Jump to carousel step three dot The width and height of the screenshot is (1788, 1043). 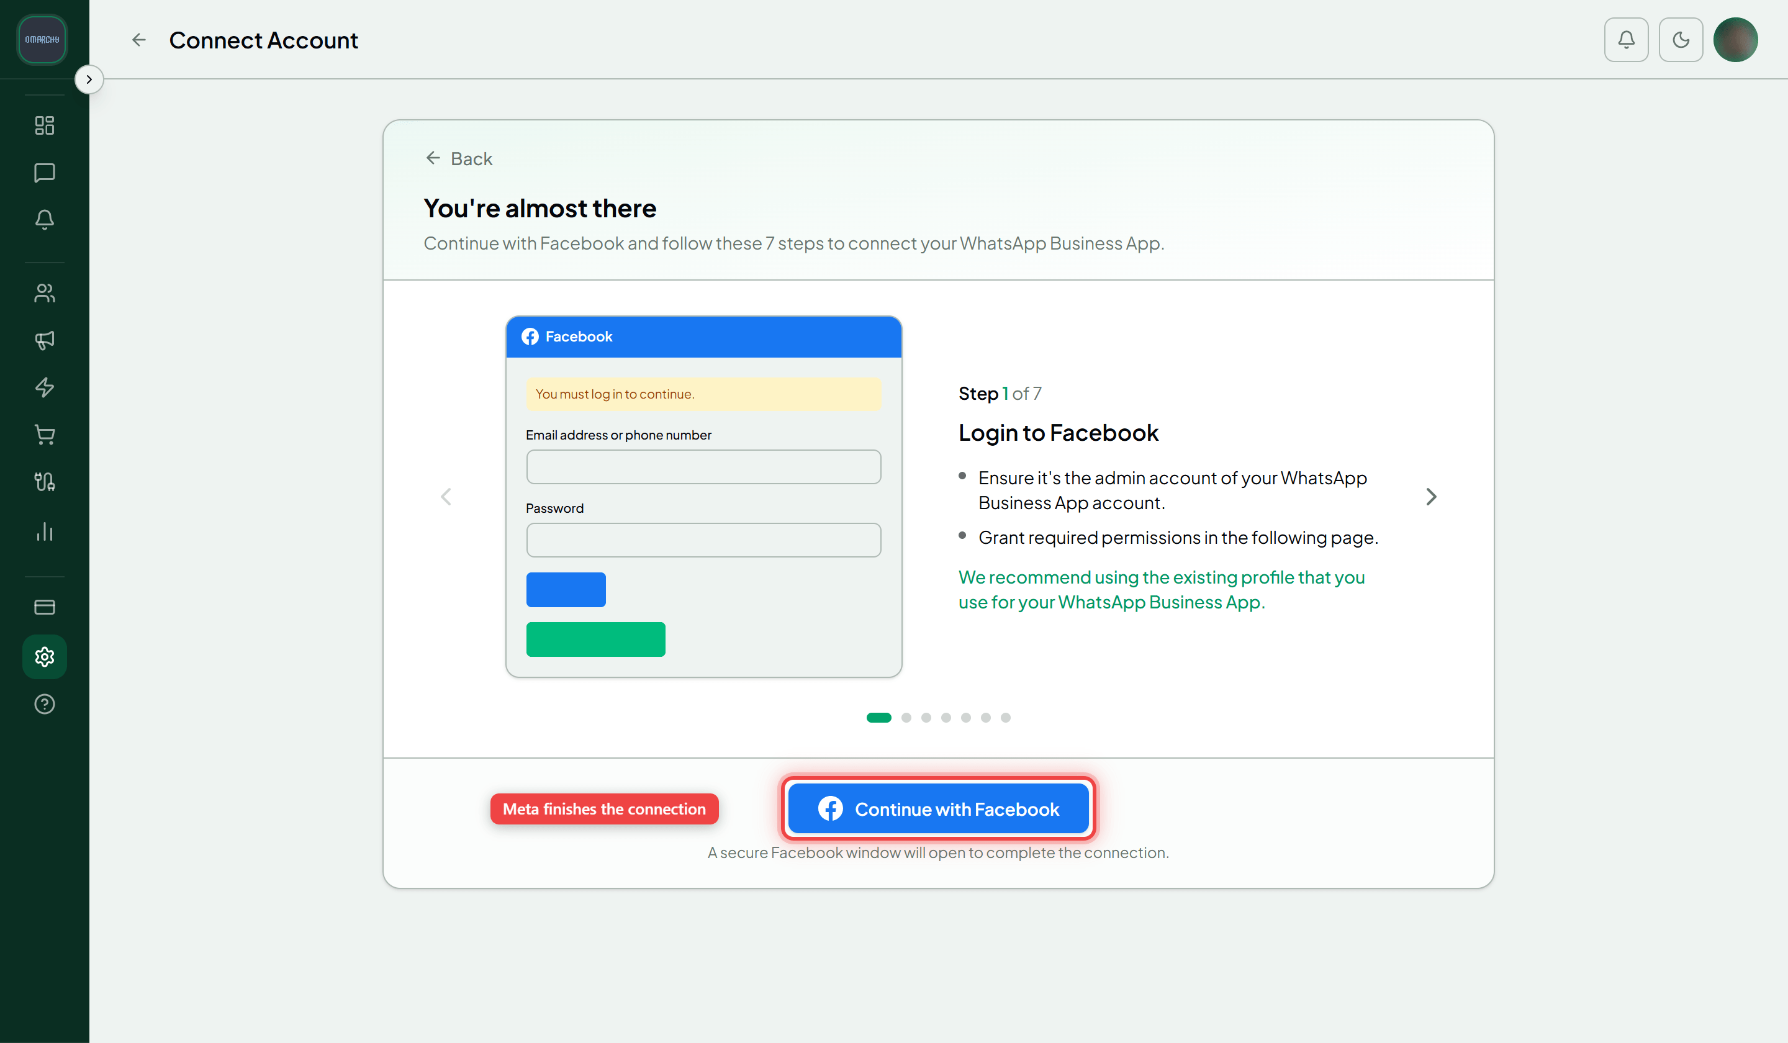tap(926, 717)
